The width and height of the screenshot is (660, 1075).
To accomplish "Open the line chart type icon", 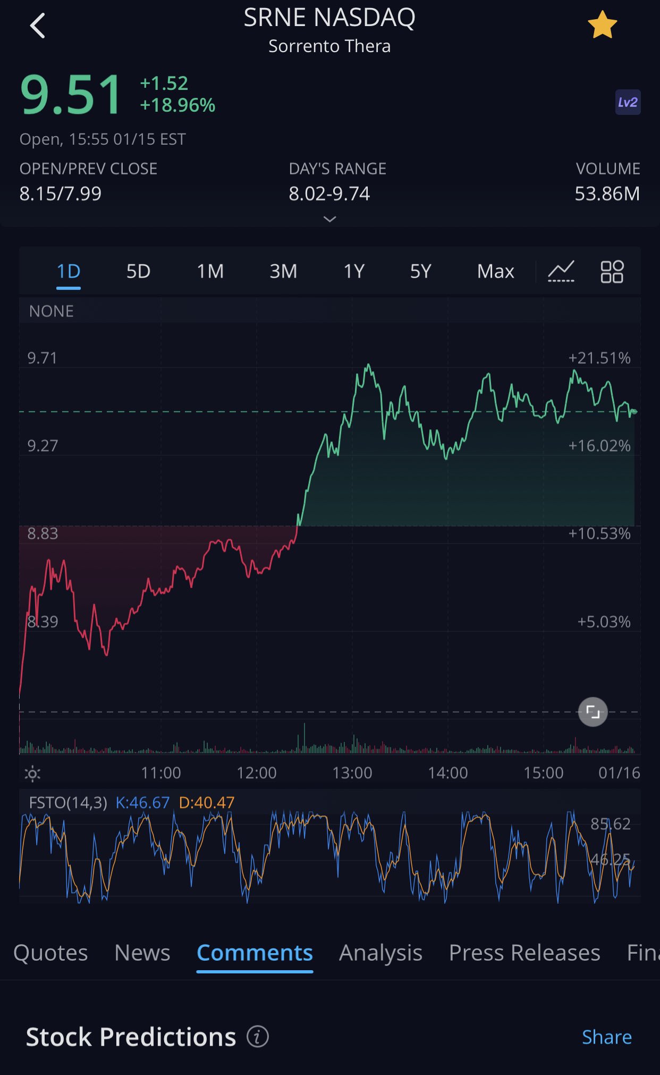I will 561,271.
